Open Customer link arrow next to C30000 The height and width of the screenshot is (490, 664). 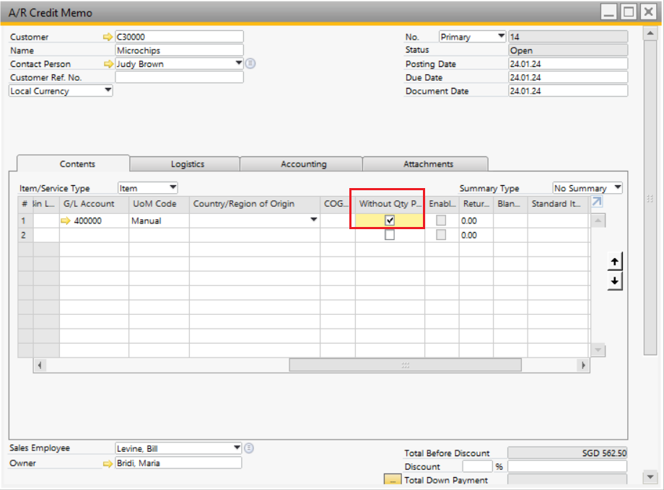click(x=108, y=37)
